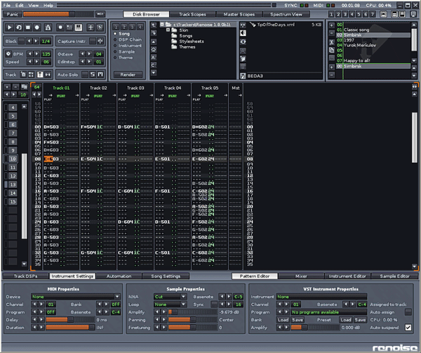Click the scissors cut icon in instrument list
This screenshot has height=353, width=421.
tap(332, 42)
